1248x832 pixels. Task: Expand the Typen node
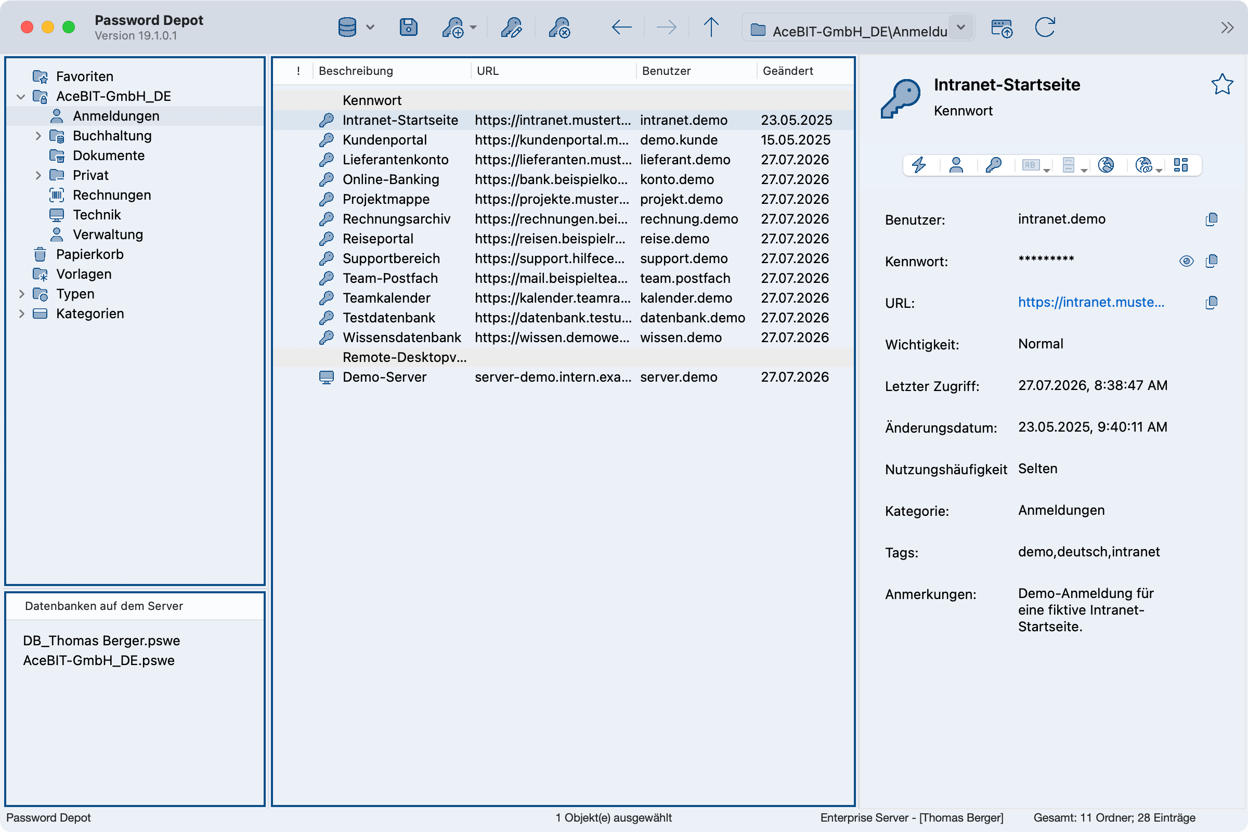click(x=21, y=294)
